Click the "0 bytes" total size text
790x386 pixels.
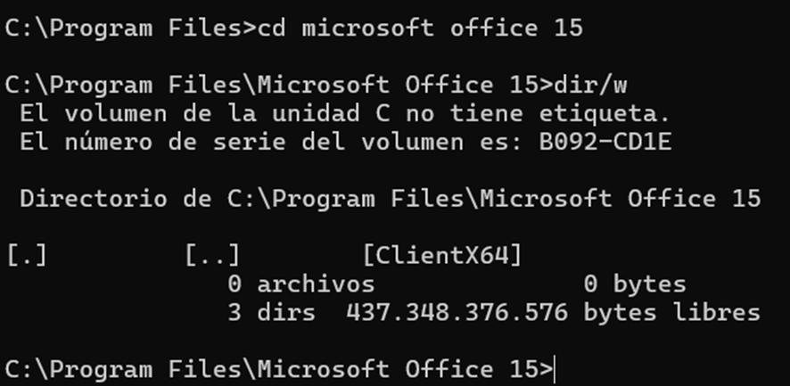tap(635, 284)
